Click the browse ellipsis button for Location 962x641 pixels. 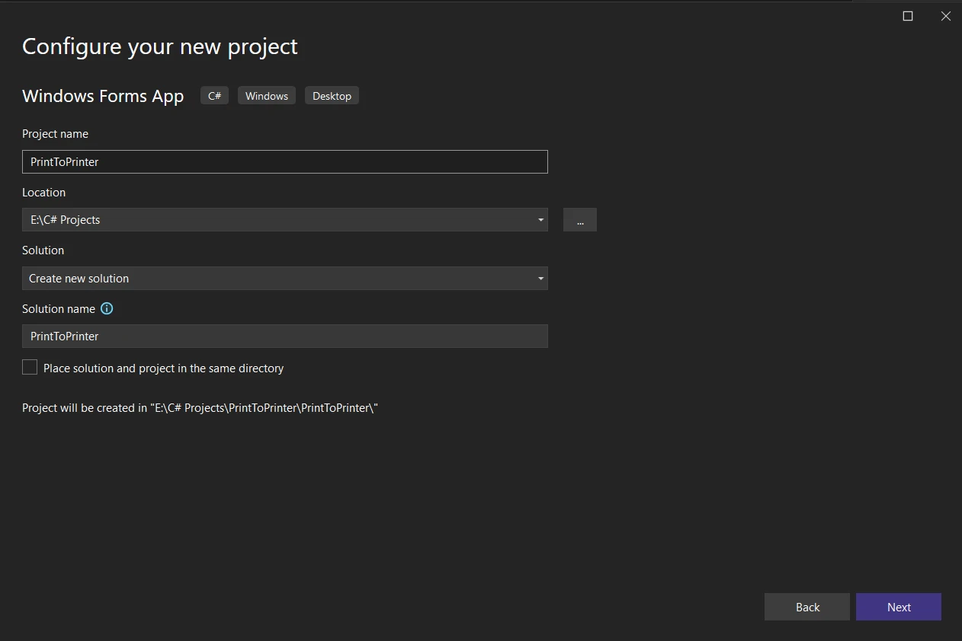coord(580,220)
